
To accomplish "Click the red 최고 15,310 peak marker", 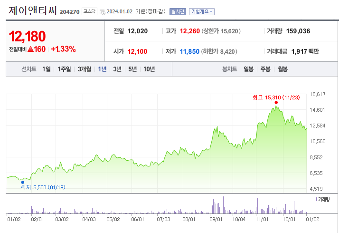I will tap(276, 102).
